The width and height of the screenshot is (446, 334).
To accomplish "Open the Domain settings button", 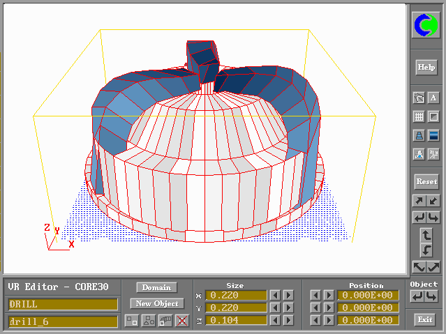I will pyautogui.click(x=156, y=287).
